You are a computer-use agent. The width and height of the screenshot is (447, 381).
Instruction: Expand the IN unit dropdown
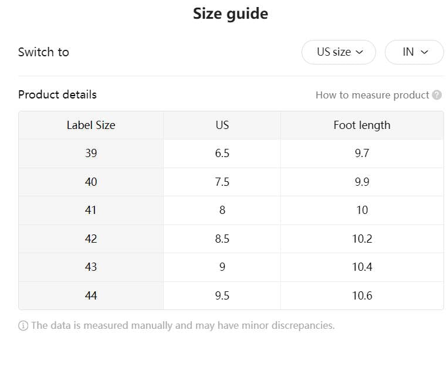[x=414, y=52]
